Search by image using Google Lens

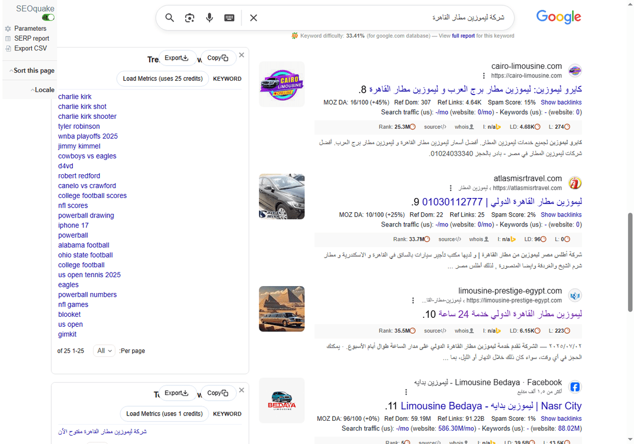coord(189,17)
